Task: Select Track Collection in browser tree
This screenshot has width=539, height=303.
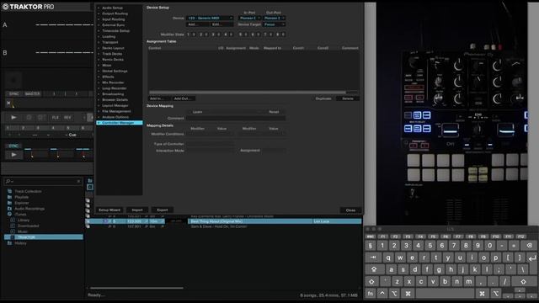Action: (28, 191)
